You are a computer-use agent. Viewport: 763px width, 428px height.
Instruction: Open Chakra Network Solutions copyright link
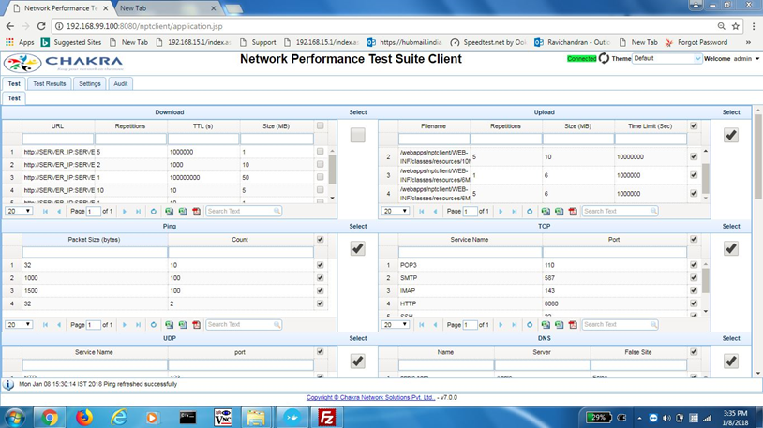370,397
